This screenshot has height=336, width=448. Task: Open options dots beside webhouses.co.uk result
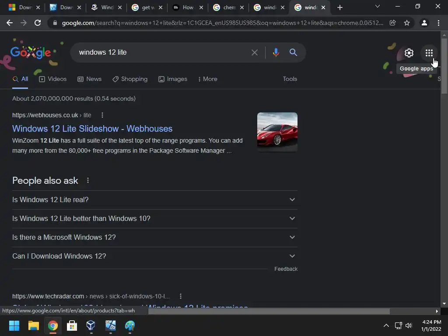tap(102, 115)
